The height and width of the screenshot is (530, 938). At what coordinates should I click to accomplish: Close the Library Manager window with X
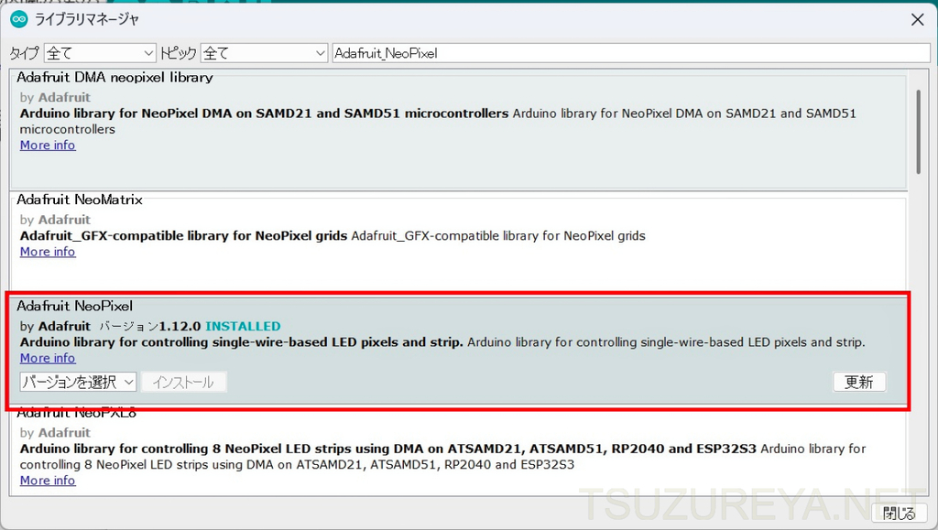(x=917, y=20)
